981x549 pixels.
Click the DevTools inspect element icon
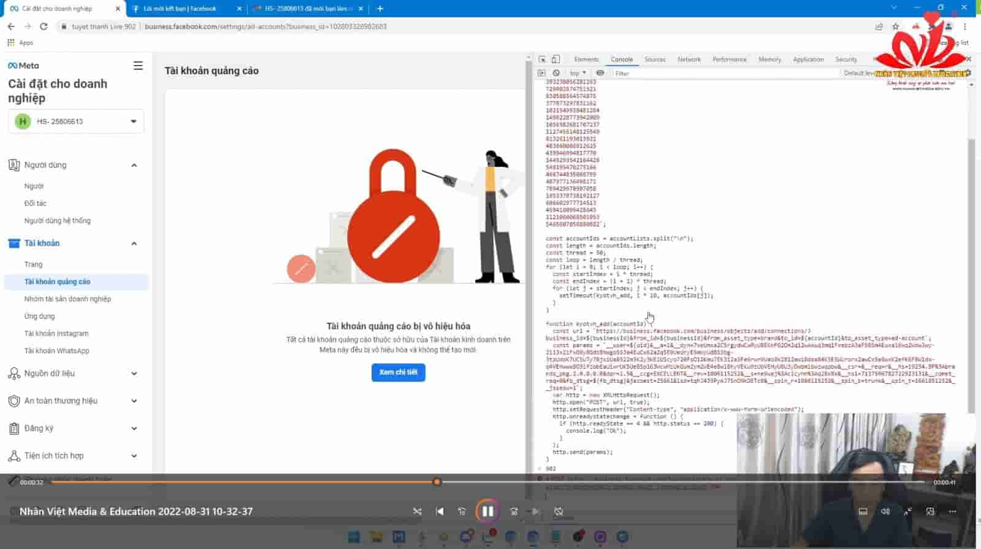(542, 60)
